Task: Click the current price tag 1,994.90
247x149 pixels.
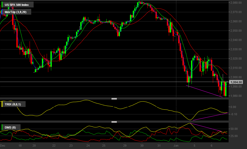Action: (x=236, y=82)
